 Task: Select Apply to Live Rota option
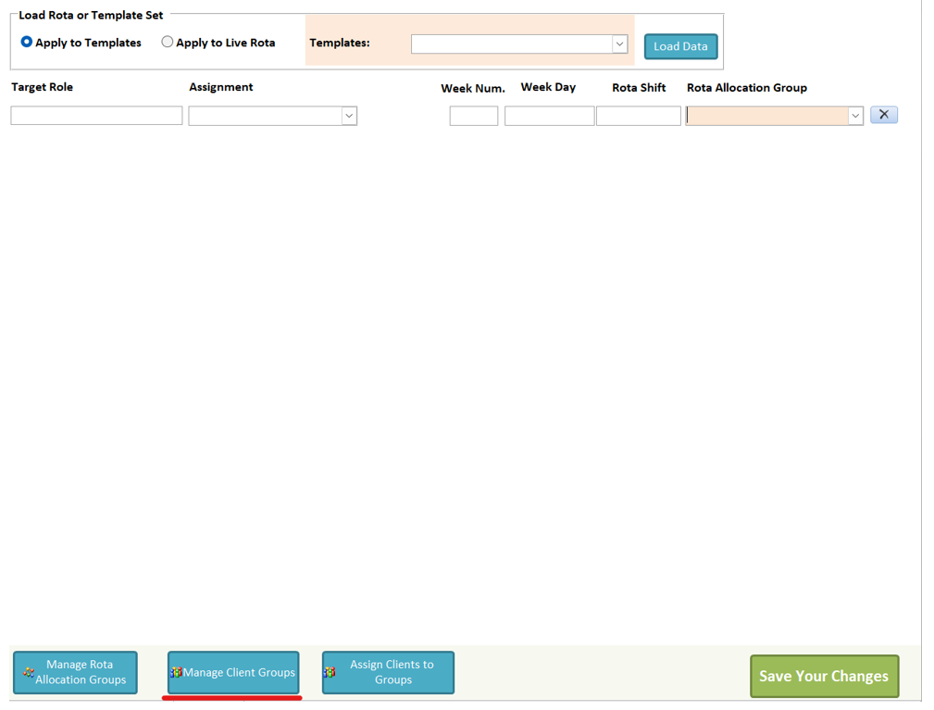[x=168, y=43]
